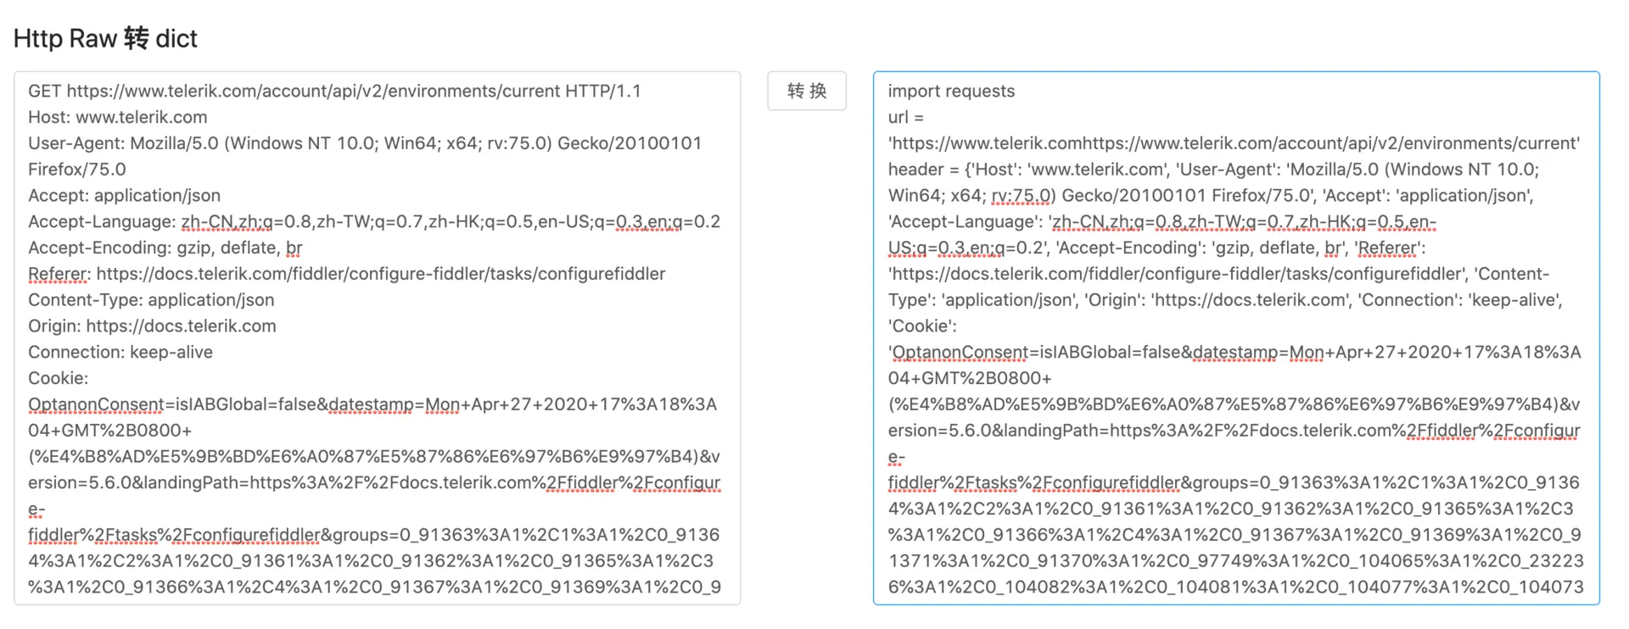Click the 'Cookie:' line in raw input
Image resolution: width=1629 pixels, height=629 pixels.
pos(58,378)
